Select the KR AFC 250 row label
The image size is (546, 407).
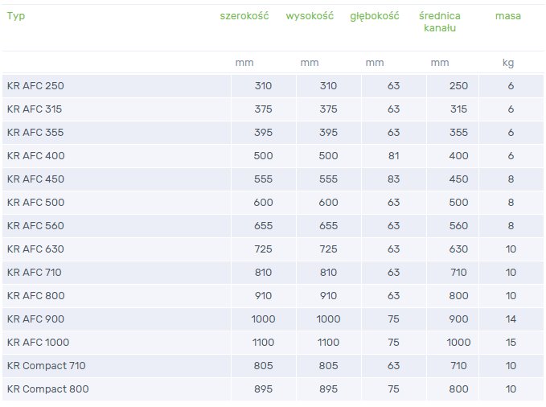tap(35, 86)
